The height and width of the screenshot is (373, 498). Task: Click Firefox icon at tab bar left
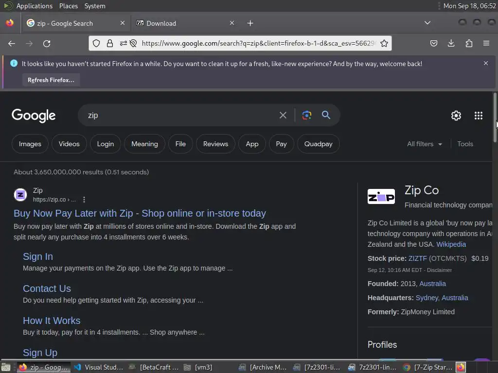tap(10, 23)
